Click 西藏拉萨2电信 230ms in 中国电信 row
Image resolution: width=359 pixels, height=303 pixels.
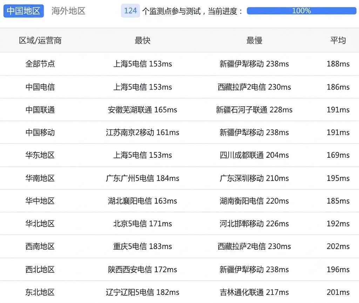coord(254,87)
